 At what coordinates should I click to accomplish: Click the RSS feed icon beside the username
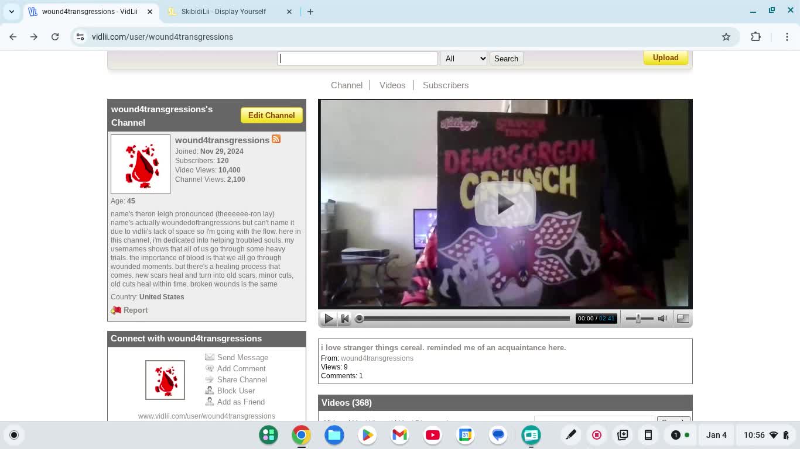pyautogui.click(x=276, y=139)
